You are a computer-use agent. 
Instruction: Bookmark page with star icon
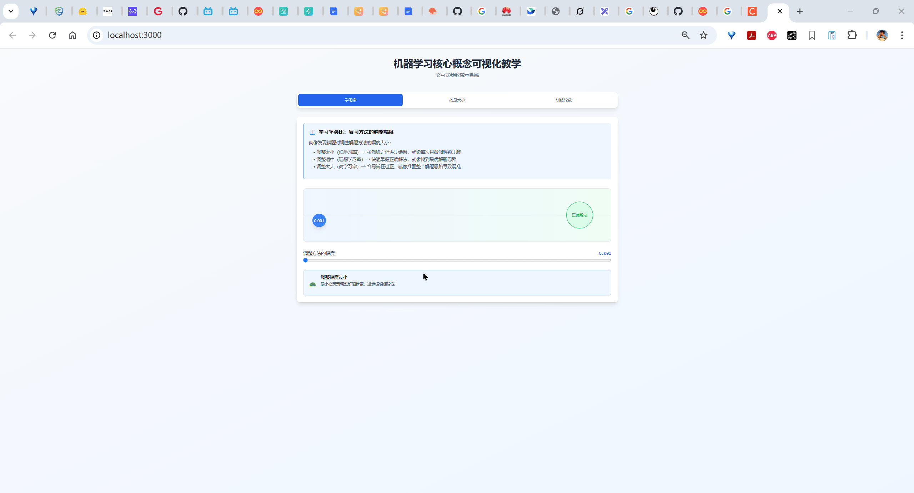[703, 35]
